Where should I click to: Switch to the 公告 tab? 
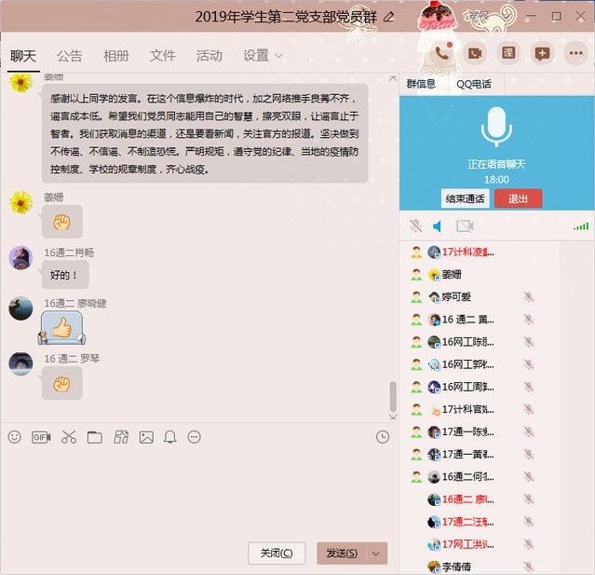click(x=70, y=56)
